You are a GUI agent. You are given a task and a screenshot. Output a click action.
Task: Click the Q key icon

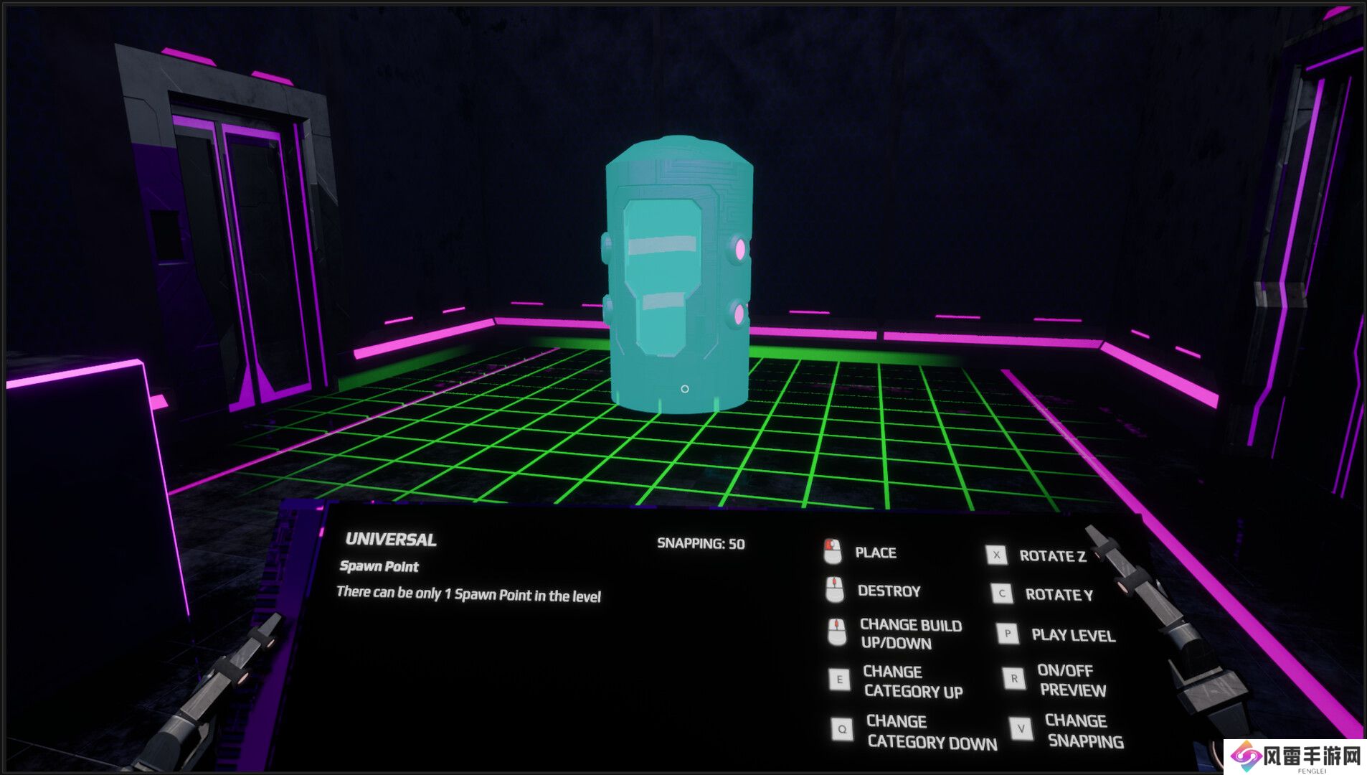[x=842, y=729]
